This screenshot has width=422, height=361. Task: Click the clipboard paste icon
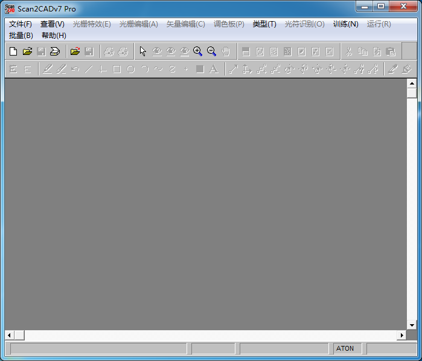point(391,51)
